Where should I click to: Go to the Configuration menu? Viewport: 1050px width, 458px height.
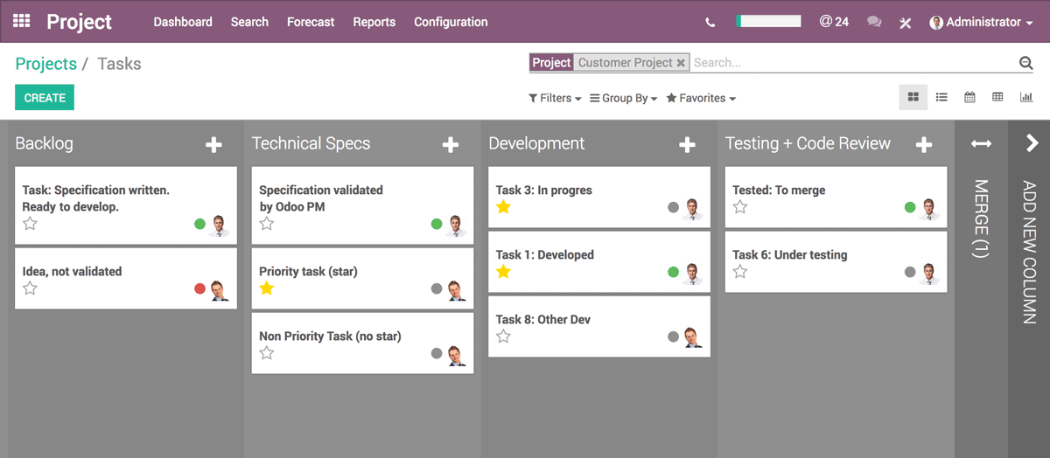tap(451, 22)
